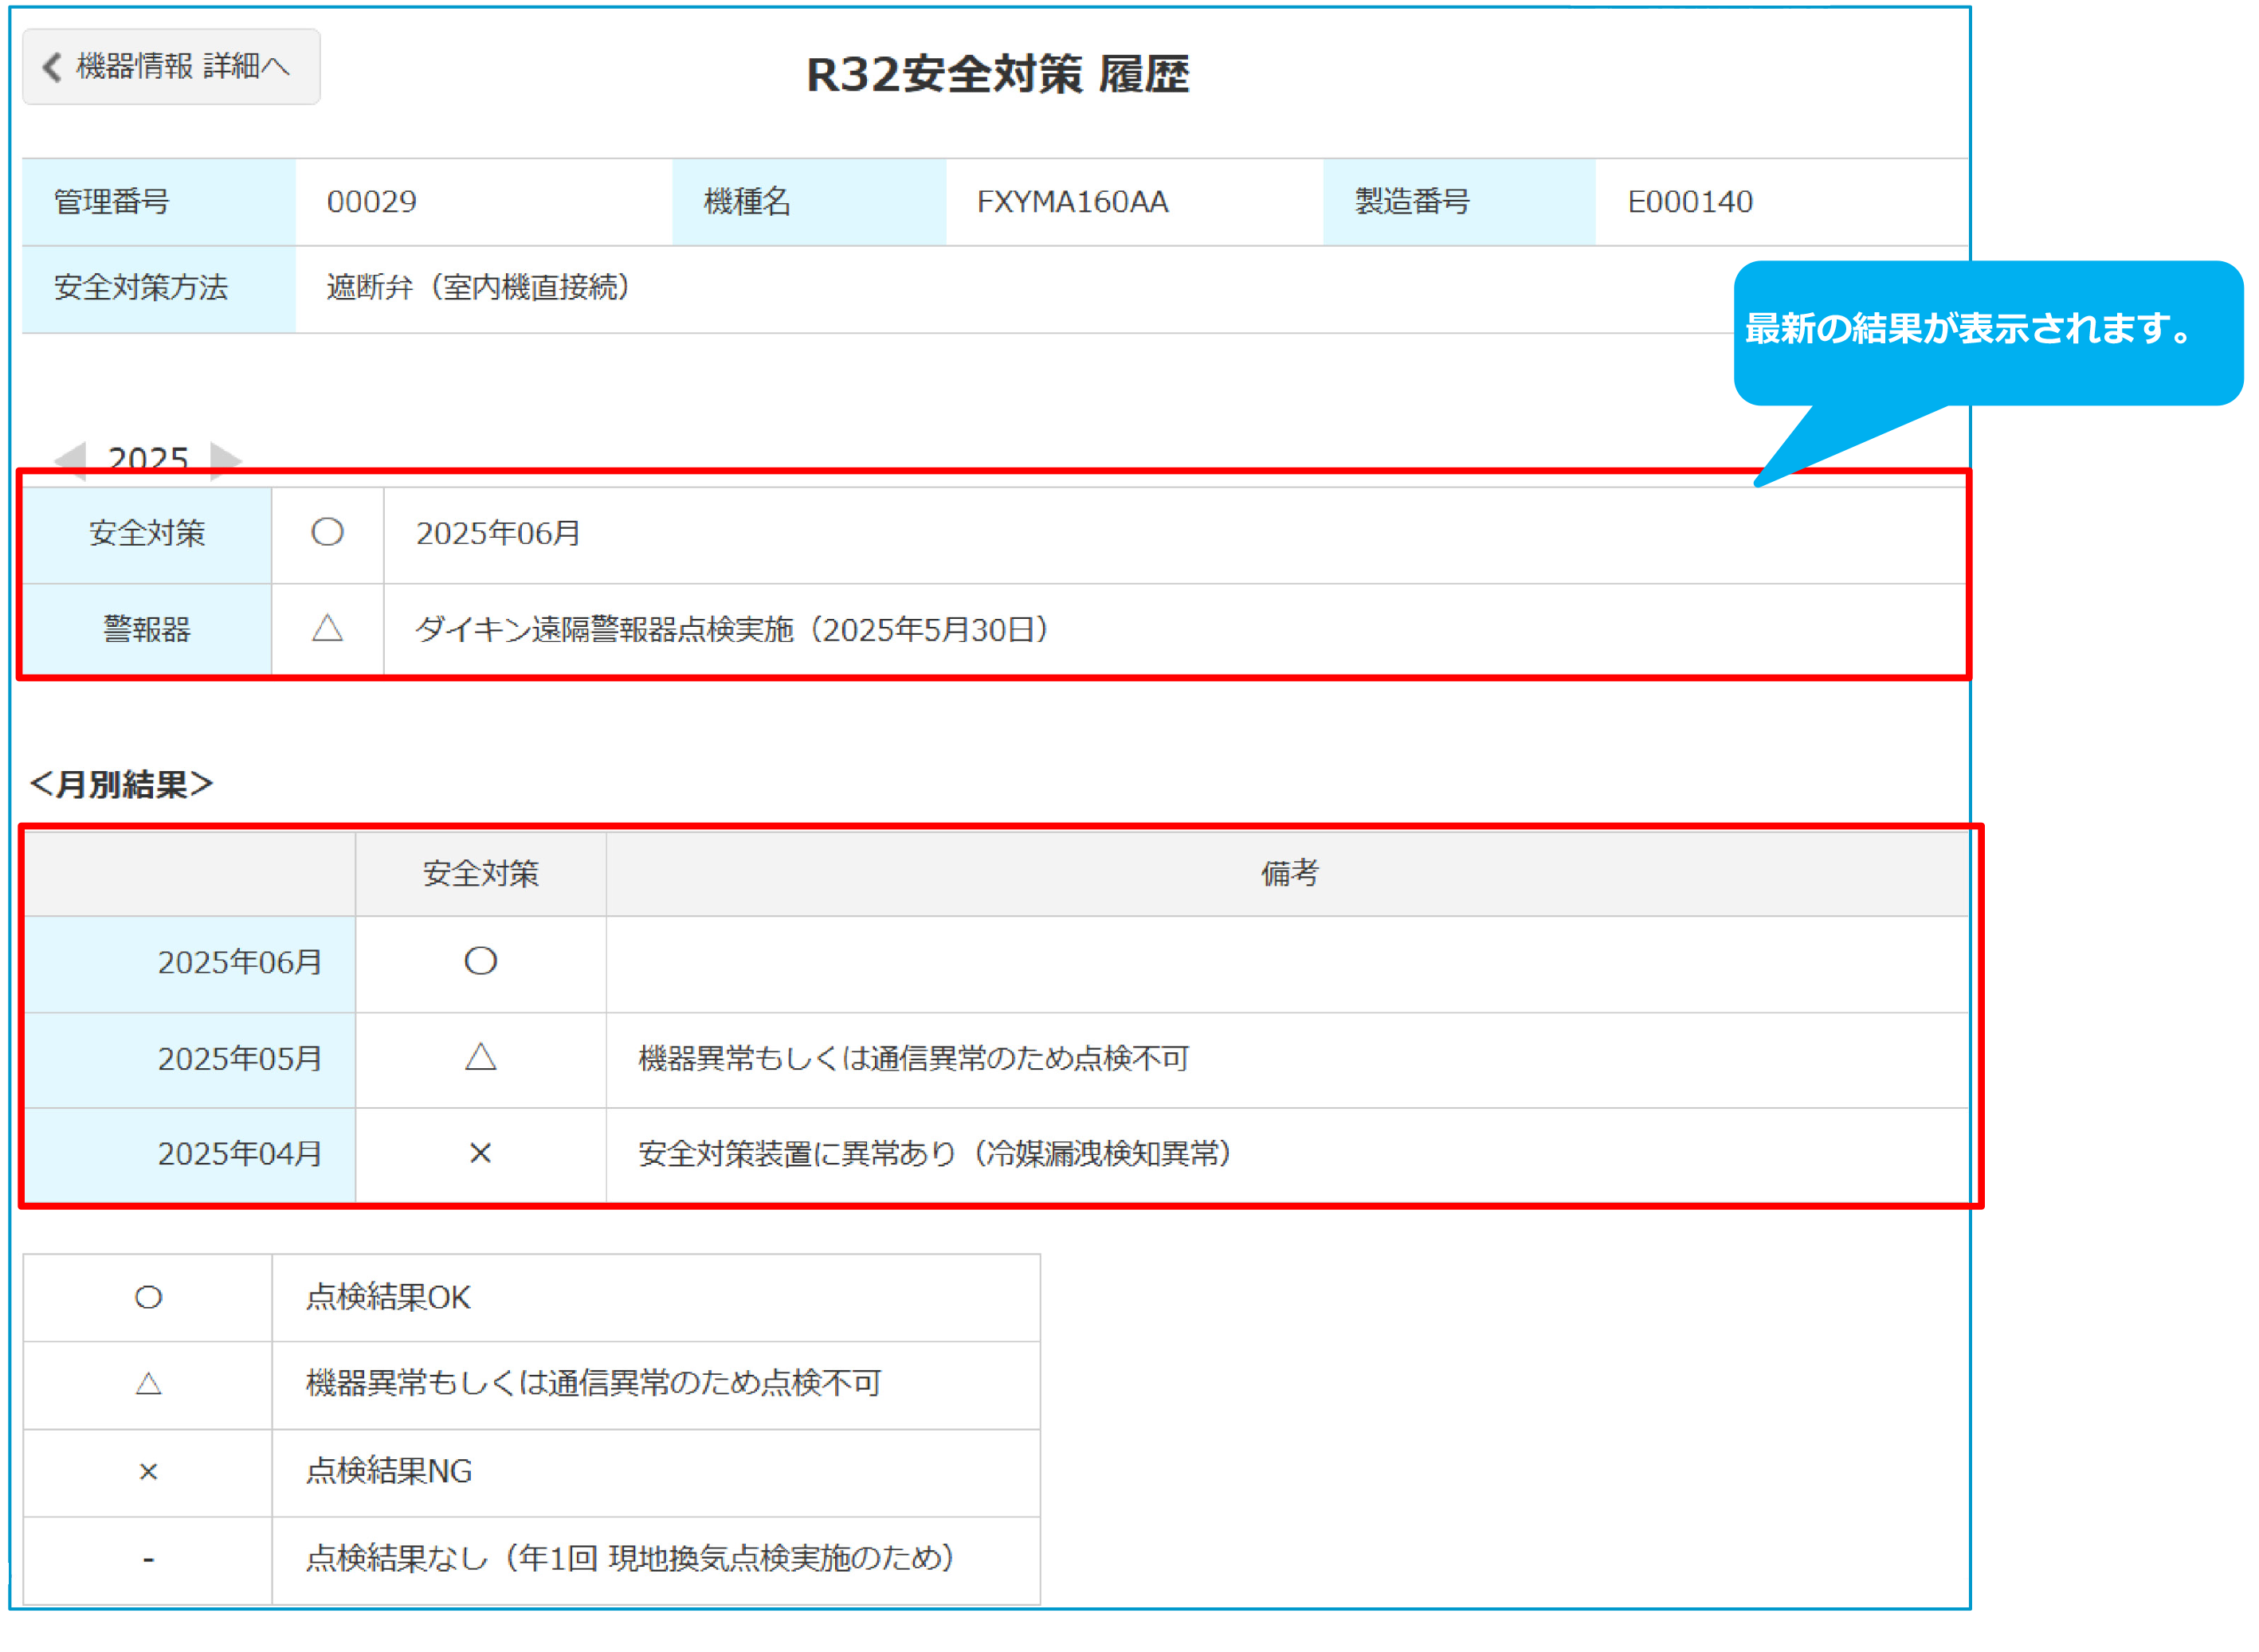Click the circle icon for 2025年06月
Screen dimensions: 2259x1652
pos(480,962)
